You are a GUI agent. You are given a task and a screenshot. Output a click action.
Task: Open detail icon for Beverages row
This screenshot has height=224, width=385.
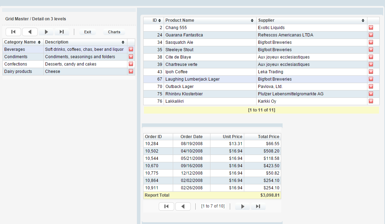pos(131,49)
